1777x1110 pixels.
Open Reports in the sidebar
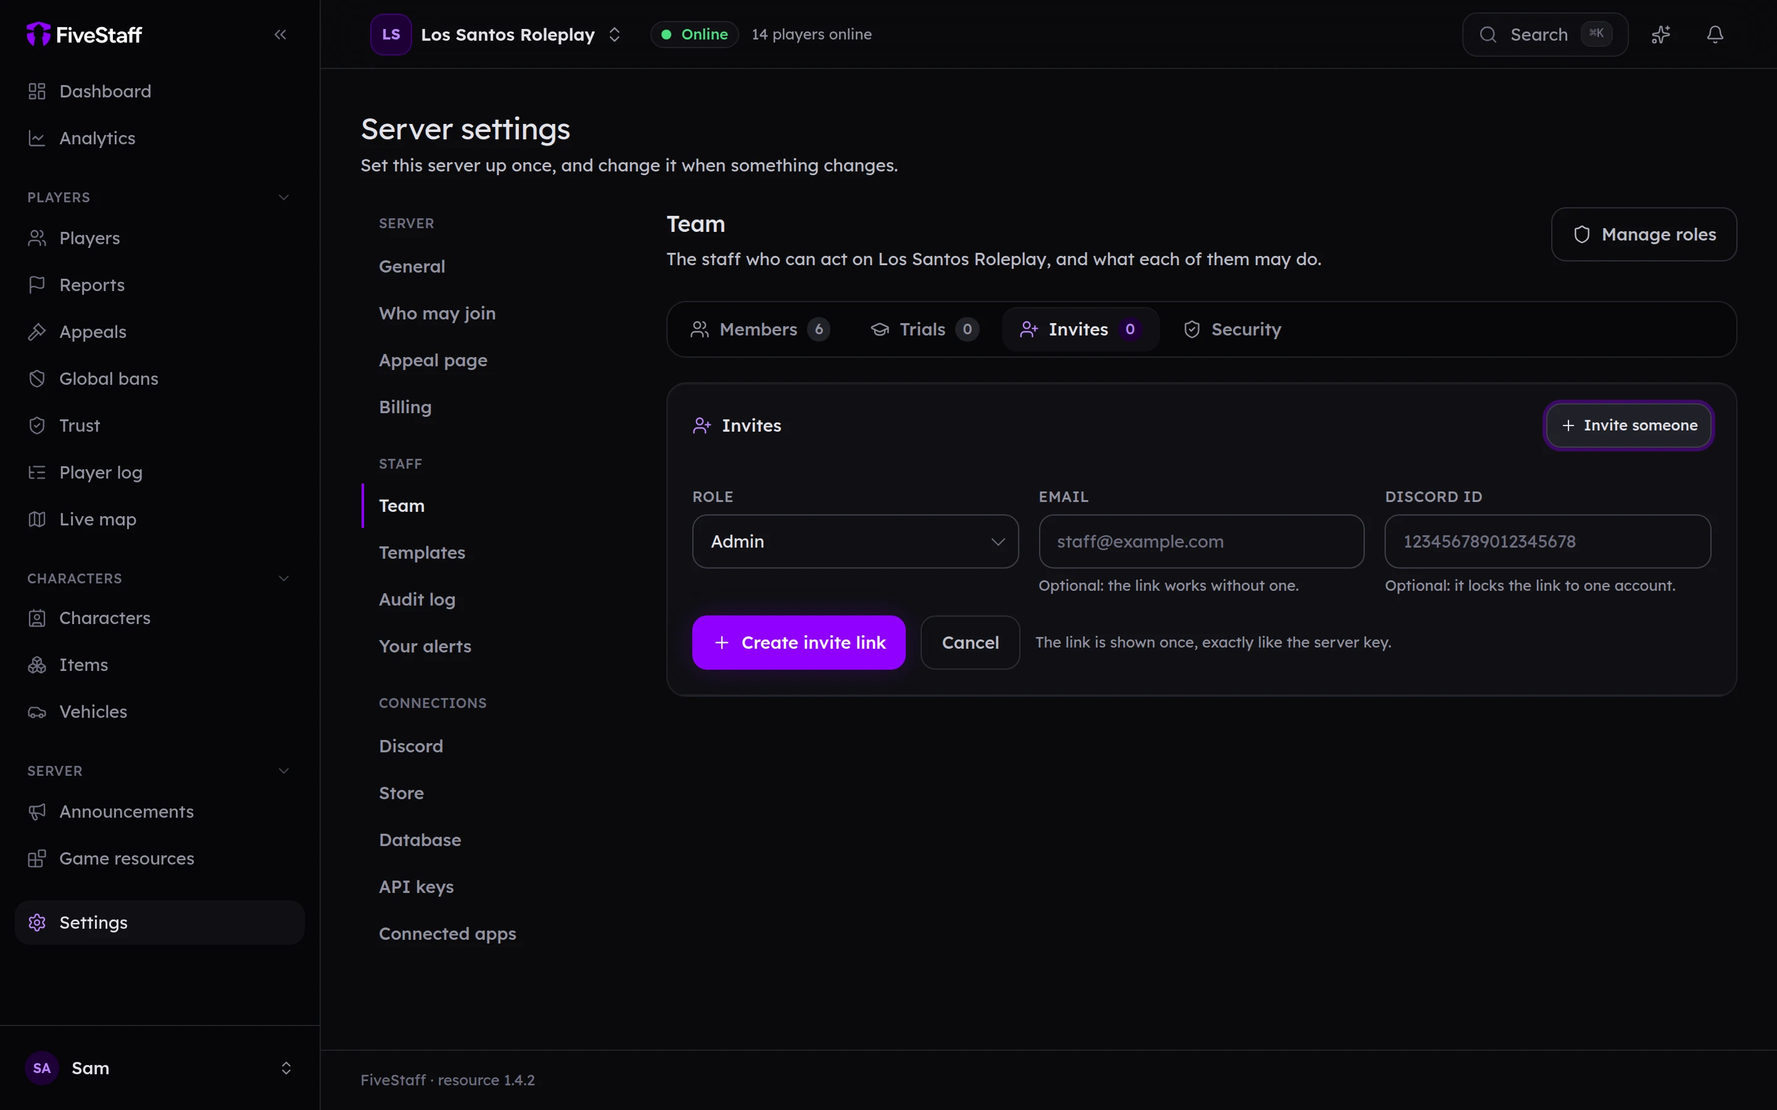point(159,285)
